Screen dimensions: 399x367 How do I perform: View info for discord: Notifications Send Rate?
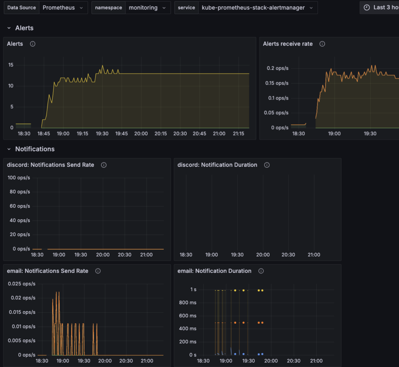(103, 165)
